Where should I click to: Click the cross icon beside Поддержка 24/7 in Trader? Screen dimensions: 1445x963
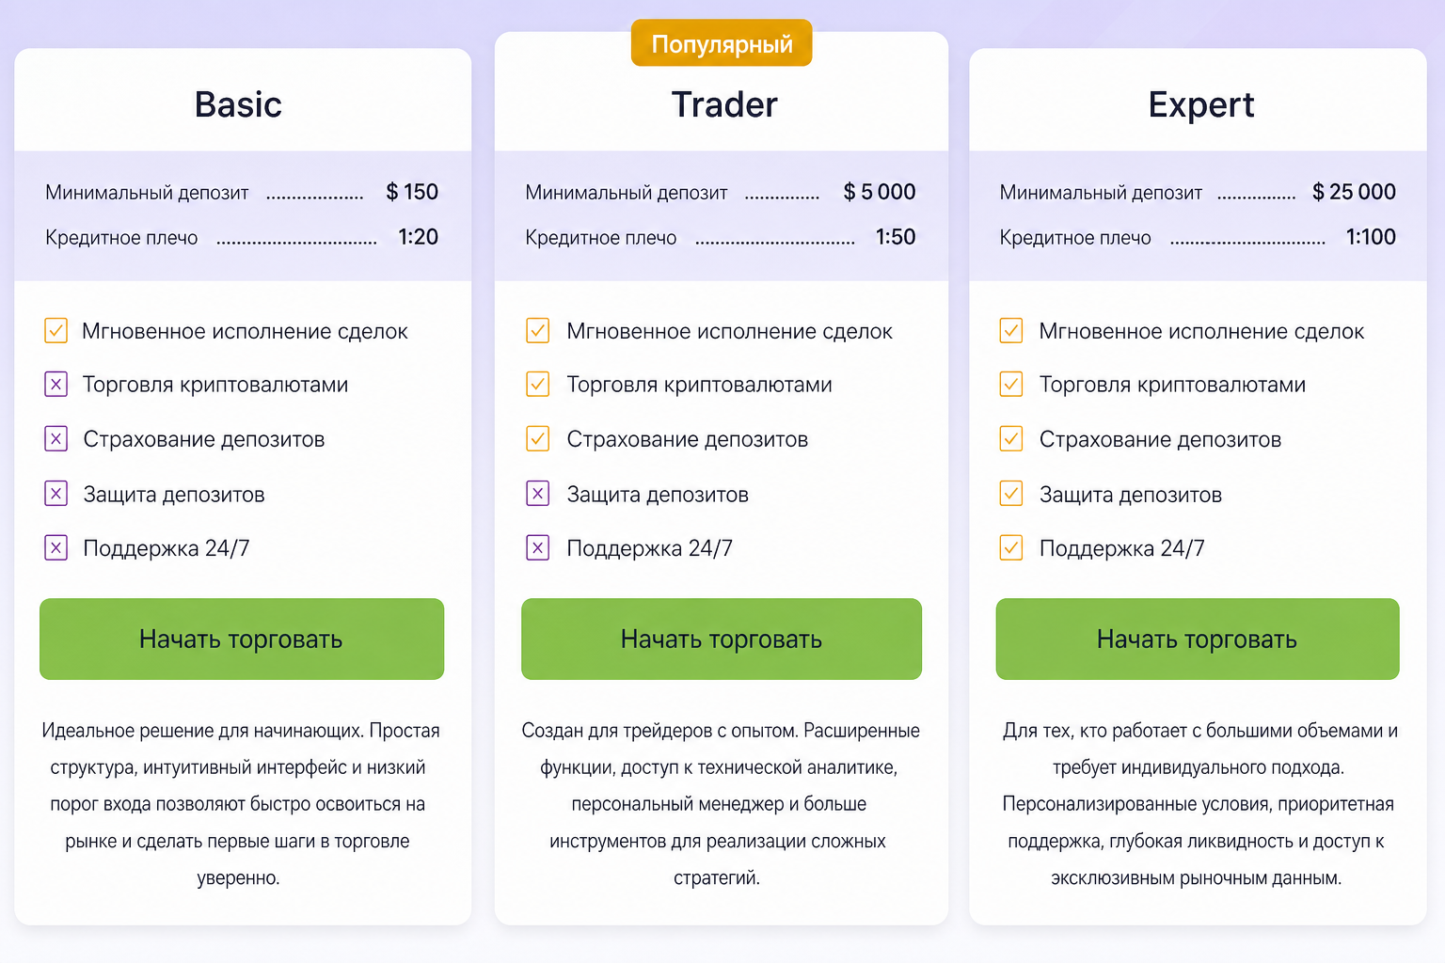(537, 547)
